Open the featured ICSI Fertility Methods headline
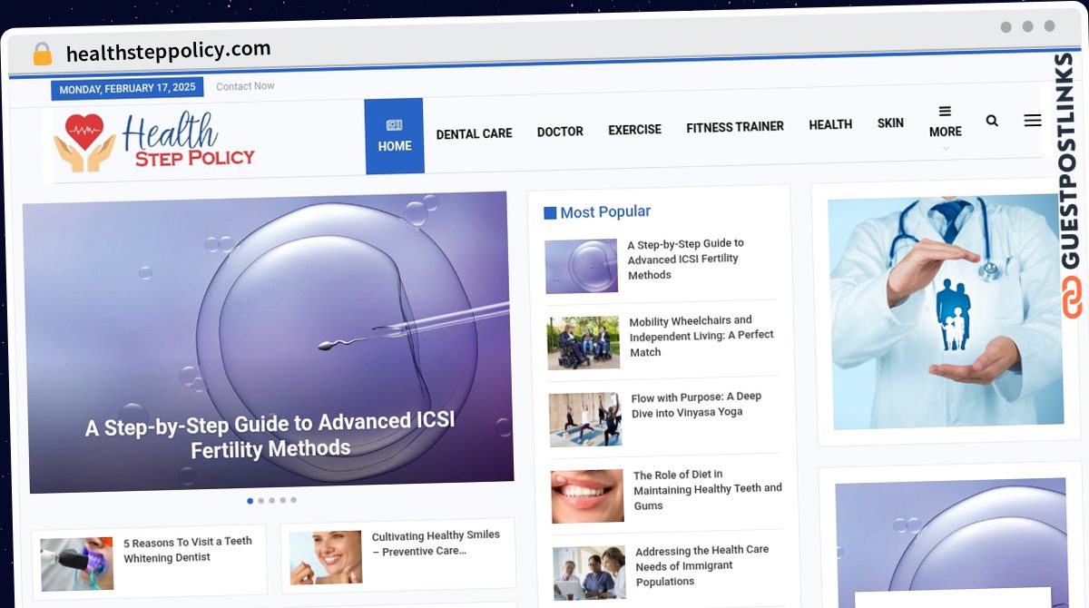1089x608 pixels. [x=270, y=436]
